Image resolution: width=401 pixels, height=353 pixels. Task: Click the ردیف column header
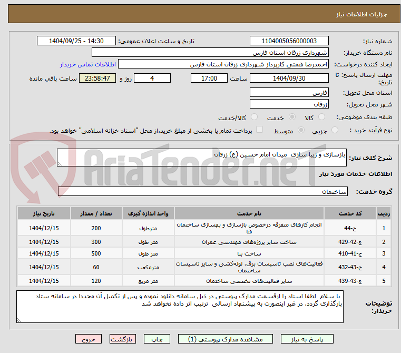(384, 213)
